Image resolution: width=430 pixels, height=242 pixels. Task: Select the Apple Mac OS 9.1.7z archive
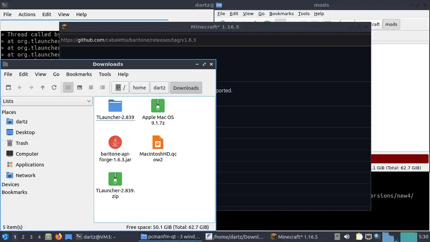click(158, 112)
